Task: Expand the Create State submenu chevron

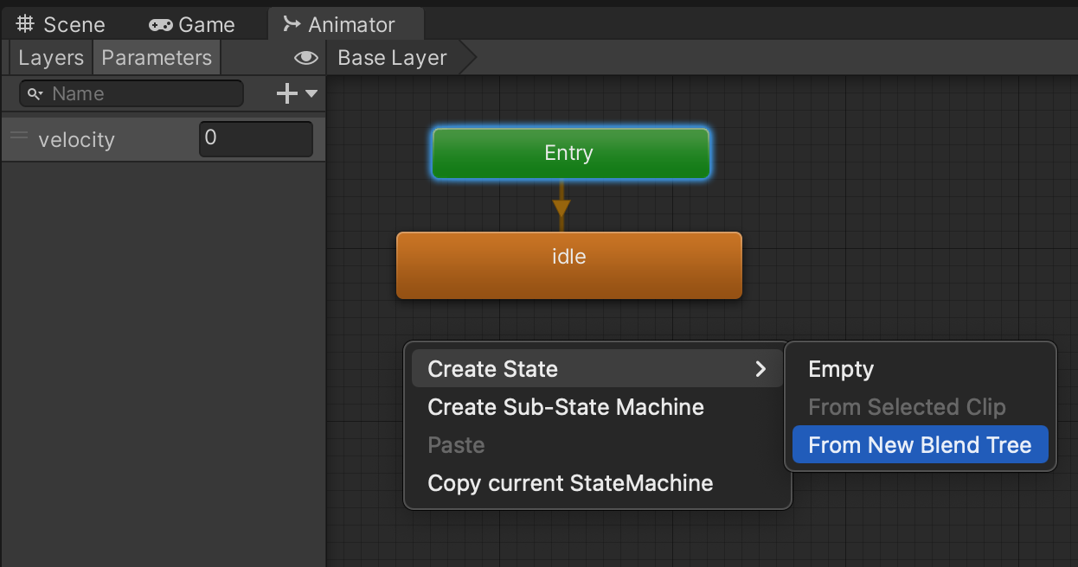Action: [x=760, y=369]
